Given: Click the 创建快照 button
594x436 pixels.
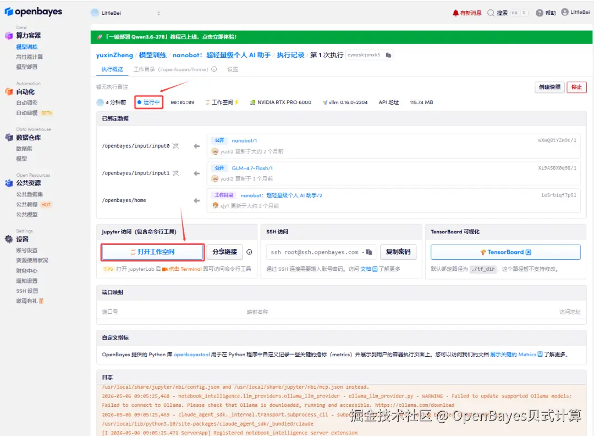Looking at the screenshot, I should (549, 87).
